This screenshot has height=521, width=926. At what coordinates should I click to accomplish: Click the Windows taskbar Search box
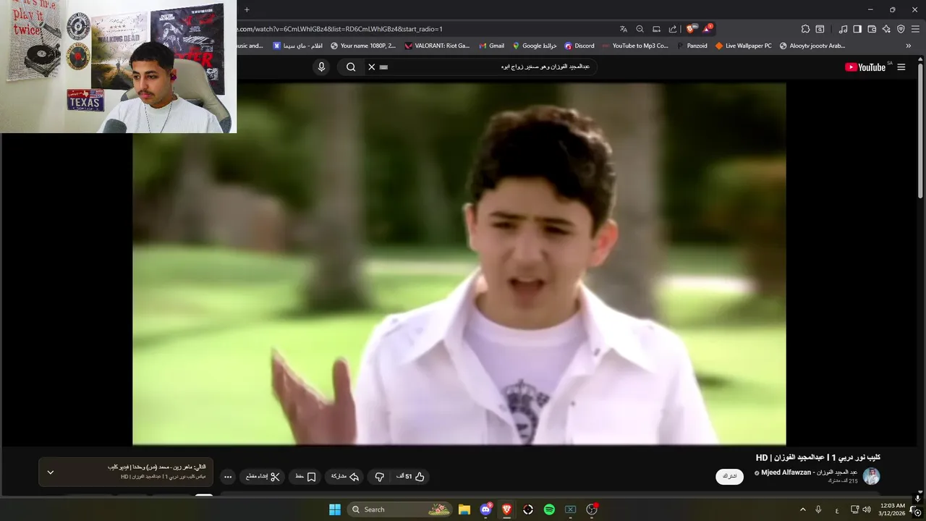point(400,509)
